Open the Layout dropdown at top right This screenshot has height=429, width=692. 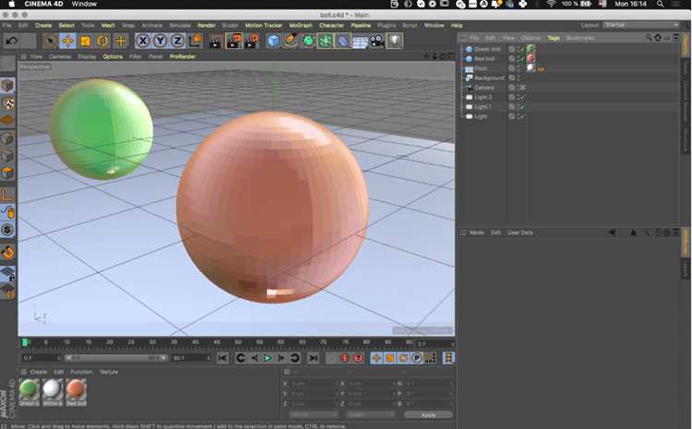(641, 25)
